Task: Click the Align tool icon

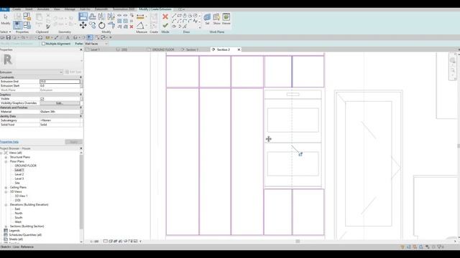Action: tap(83, 16)
